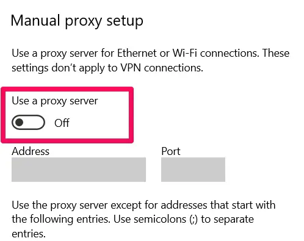This screenshot has width=304, height=241.
Task: Click the word Ethernet in the description
Action: pyautogui.click(x=137, y=53)
